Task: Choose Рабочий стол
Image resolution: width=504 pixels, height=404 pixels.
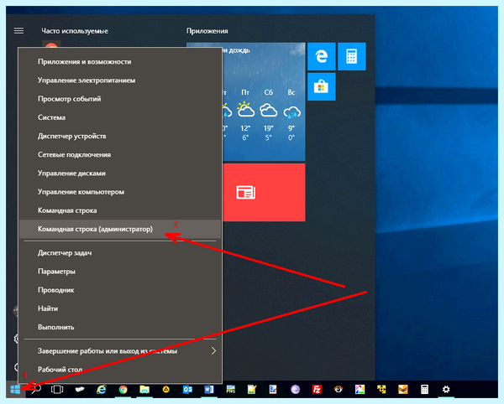Action: [120, 370]
